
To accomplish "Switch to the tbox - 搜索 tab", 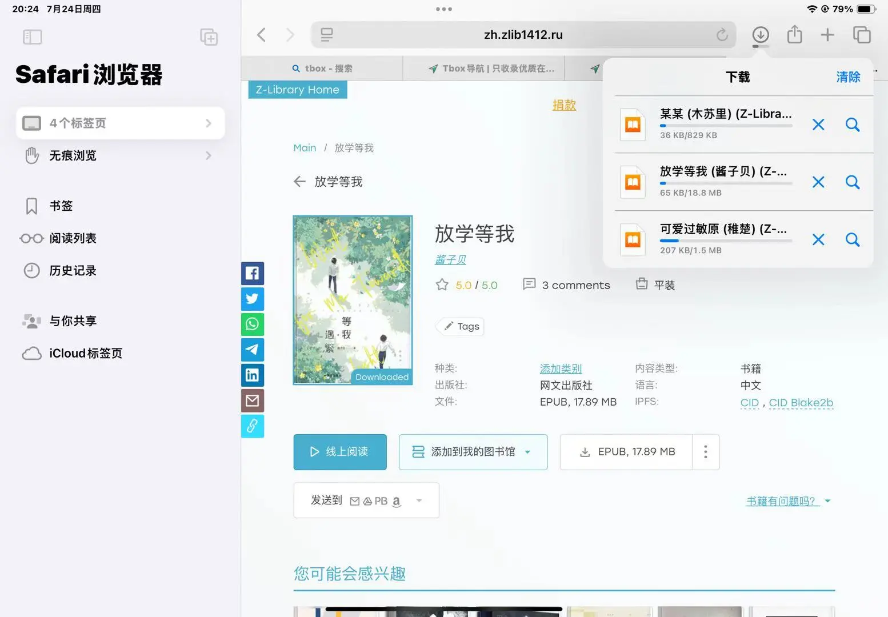I will (x=322, y=69).
